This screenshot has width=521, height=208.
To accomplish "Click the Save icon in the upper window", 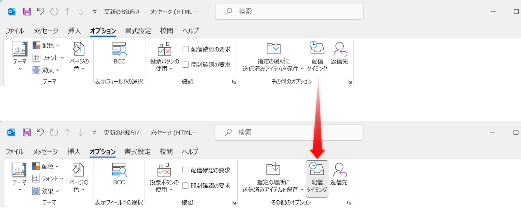I will point(27,12).
